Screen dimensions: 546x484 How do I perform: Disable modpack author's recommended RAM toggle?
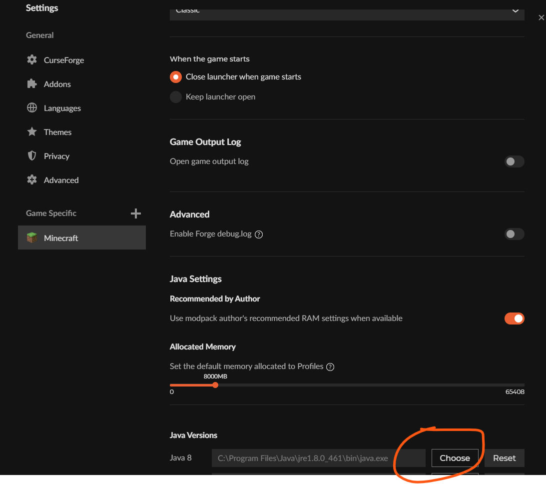tap(514, 318)
